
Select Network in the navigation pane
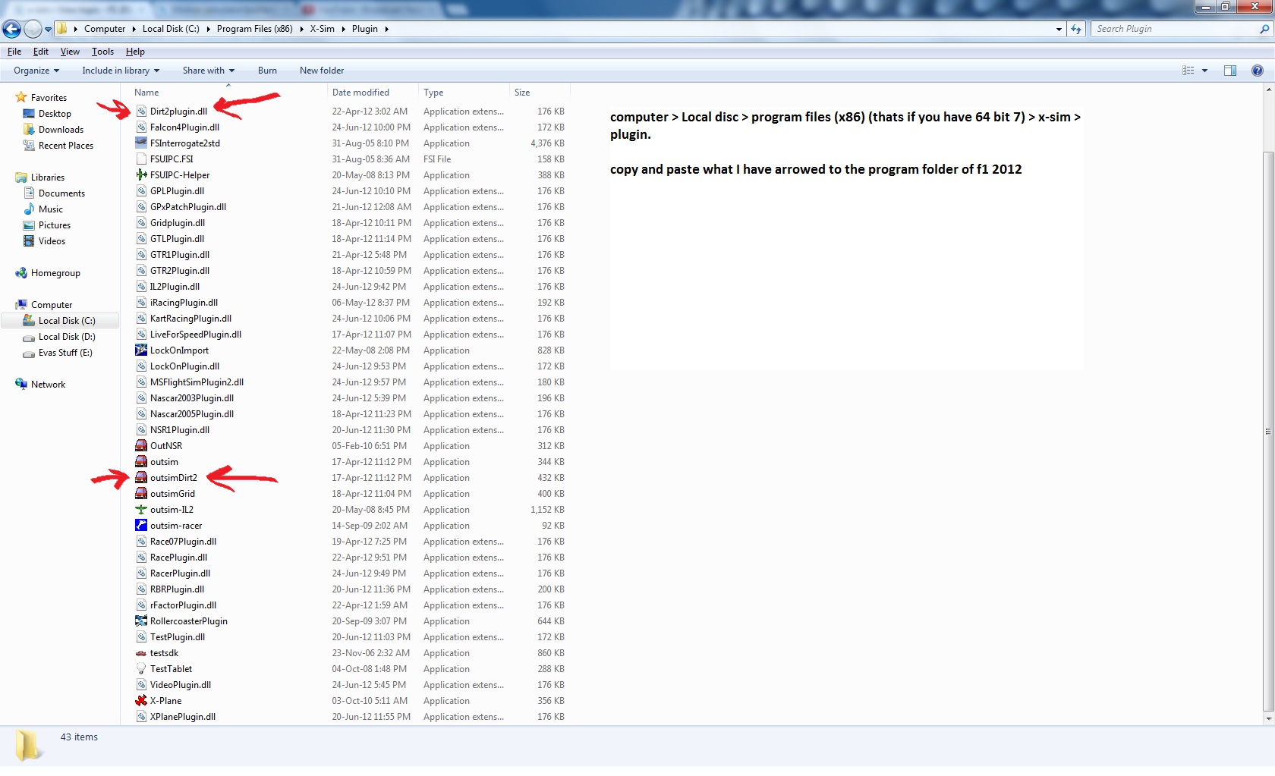point(48,385)
